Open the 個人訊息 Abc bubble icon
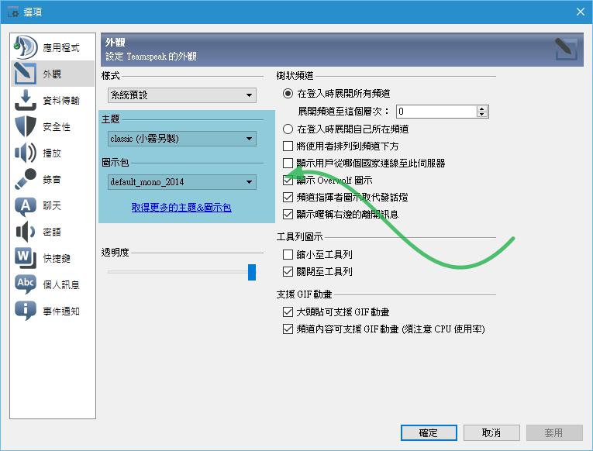 (26, 284)
